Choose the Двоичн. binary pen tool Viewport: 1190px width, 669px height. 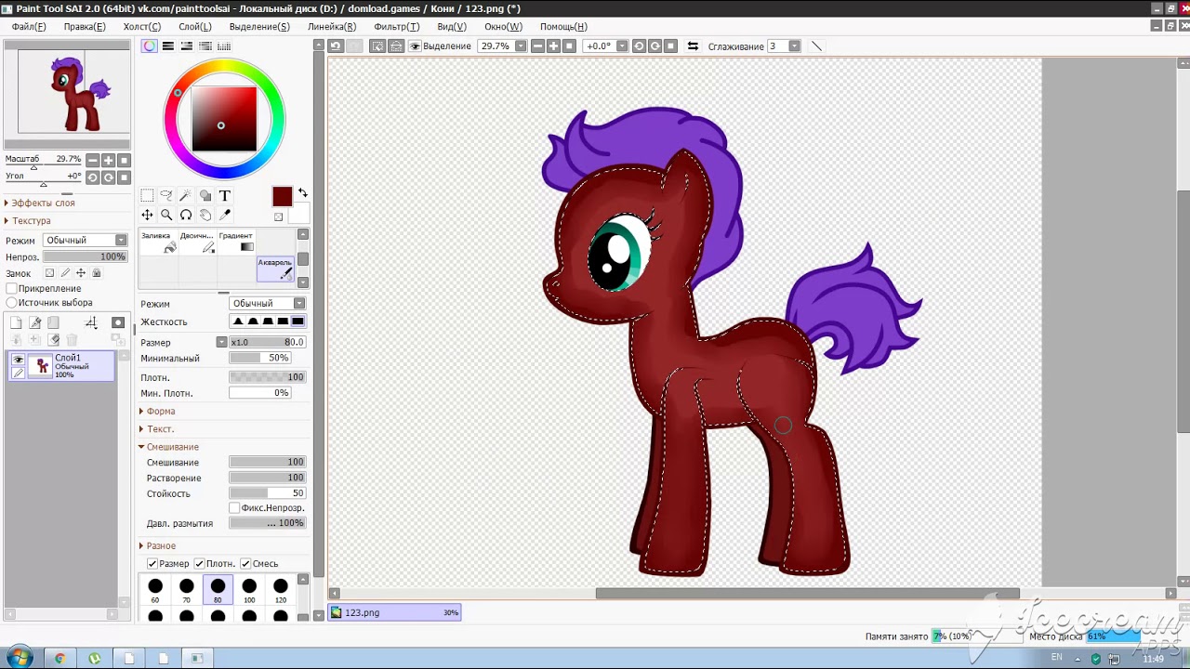[x=197, y=243]
